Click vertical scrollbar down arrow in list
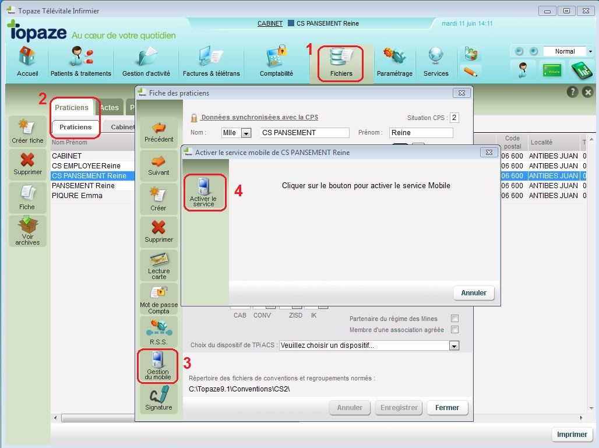The height and width of the screenshot is (448, 599). click(x=591, y=408)
